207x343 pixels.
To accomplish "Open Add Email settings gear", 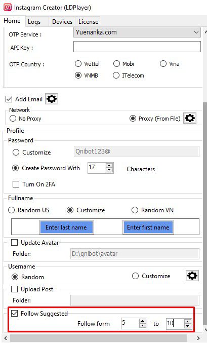I will 52,99.
